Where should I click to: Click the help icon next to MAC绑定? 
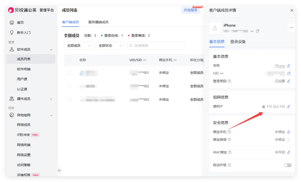pyautogui.click(x=230, y=152)
